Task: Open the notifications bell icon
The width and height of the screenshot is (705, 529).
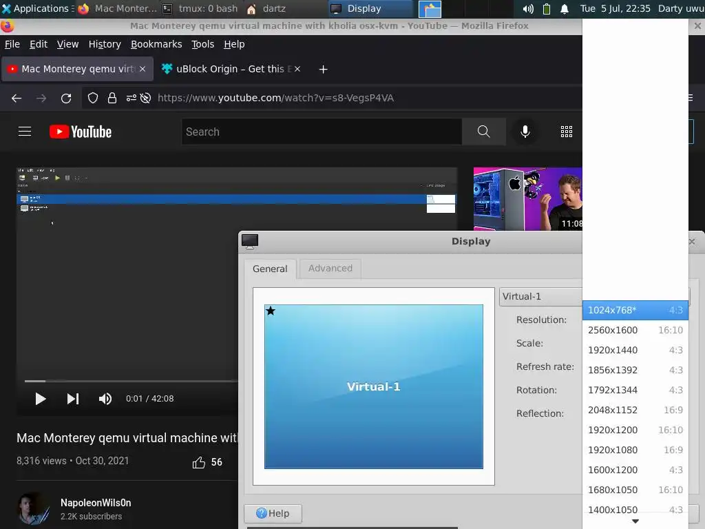Action: tap(565, 9)
